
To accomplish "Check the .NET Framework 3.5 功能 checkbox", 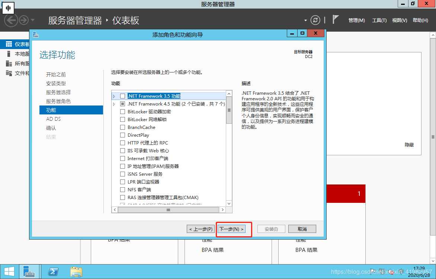I will (123, 96).
